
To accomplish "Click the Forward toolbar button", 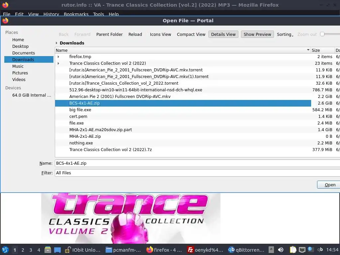I will point(82,34).
